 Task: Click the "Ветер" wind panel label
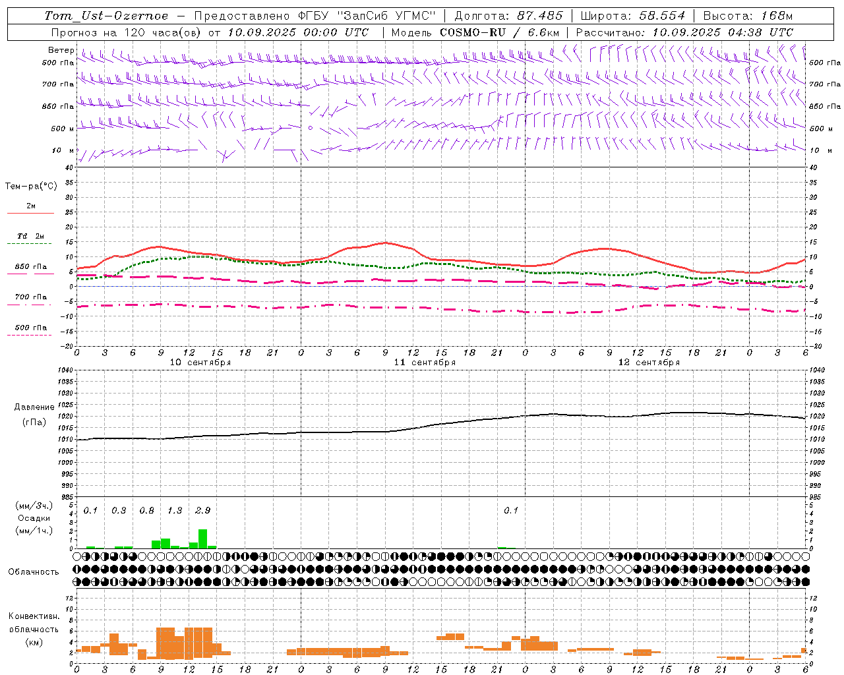[x=61, y=50]
